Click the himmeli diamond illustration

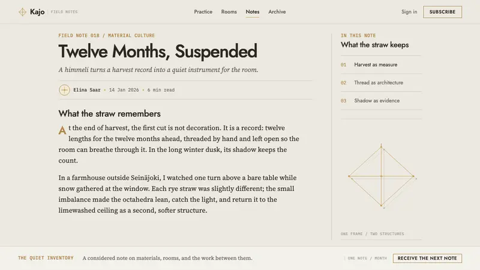point(382,176)
